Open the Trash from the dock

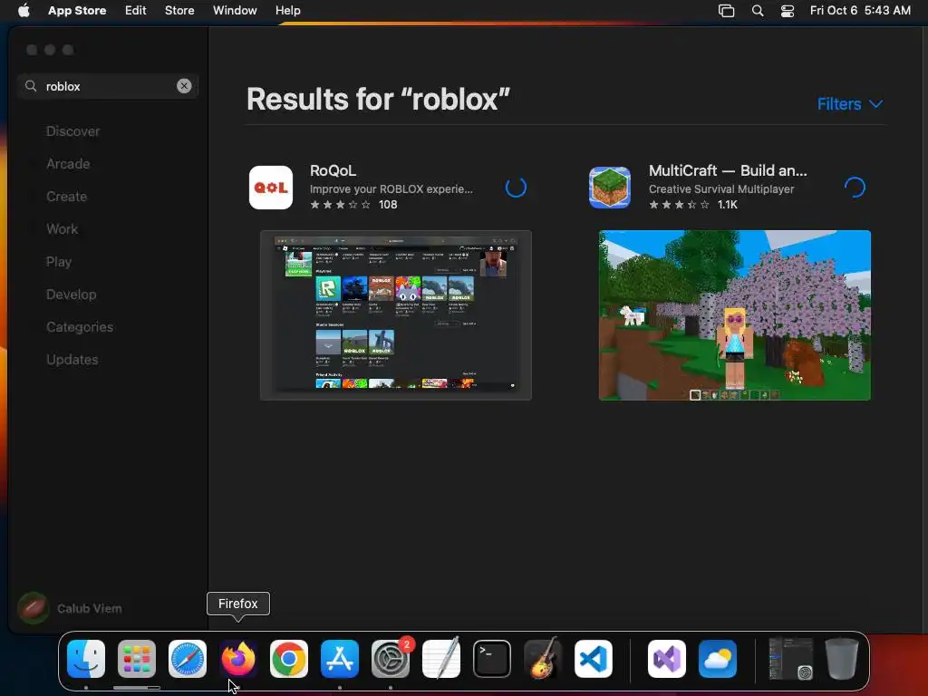pos(842,659)
